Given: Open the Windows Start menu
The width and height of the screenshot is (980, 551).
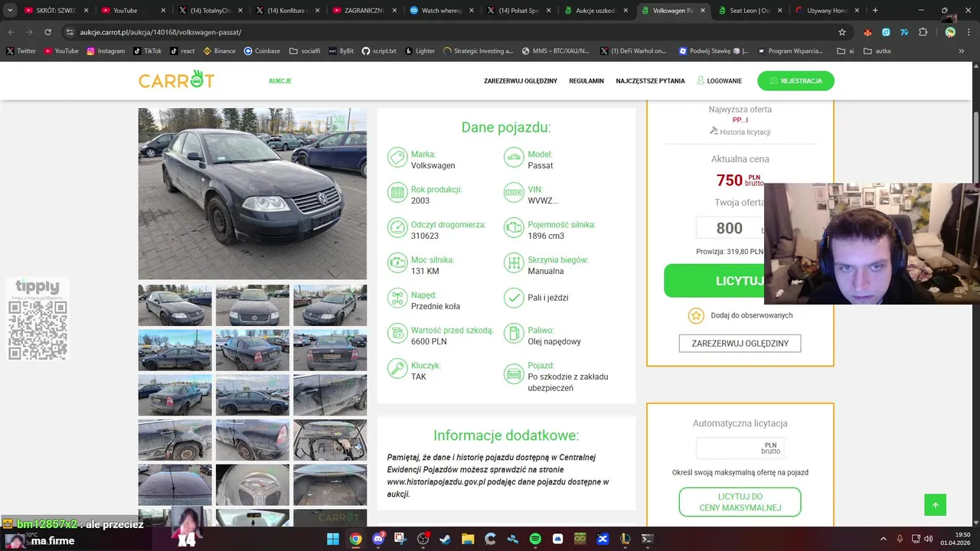Looking at the screenshot, I should coord(333,539).
